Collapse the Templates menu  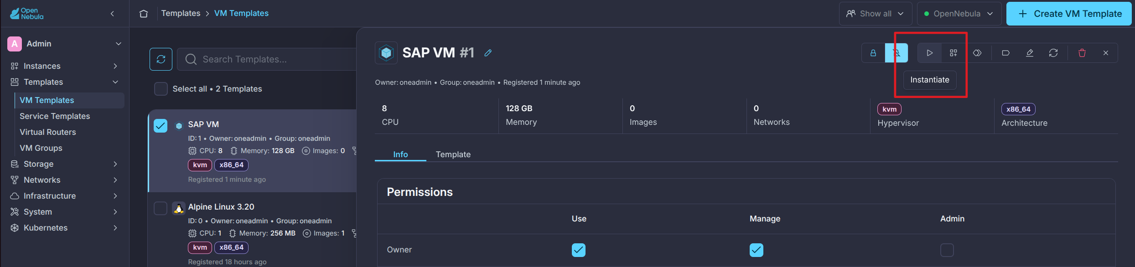pyautogui.click(x=115, y=82)
